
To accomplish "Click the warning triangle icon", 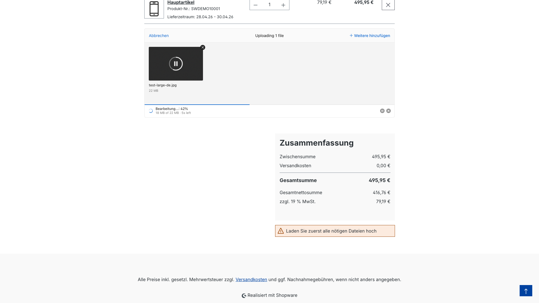I will point(281,231).
